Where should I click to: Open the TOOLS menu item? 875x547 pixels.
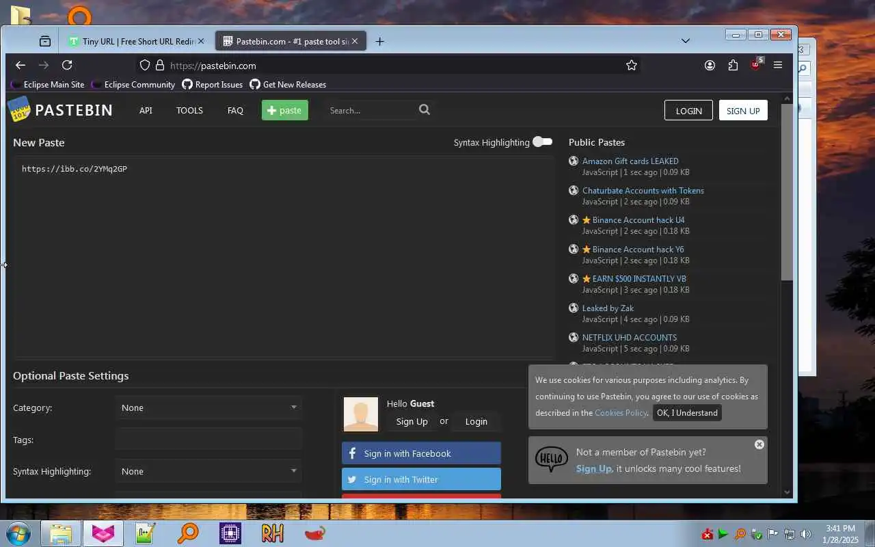189,110
